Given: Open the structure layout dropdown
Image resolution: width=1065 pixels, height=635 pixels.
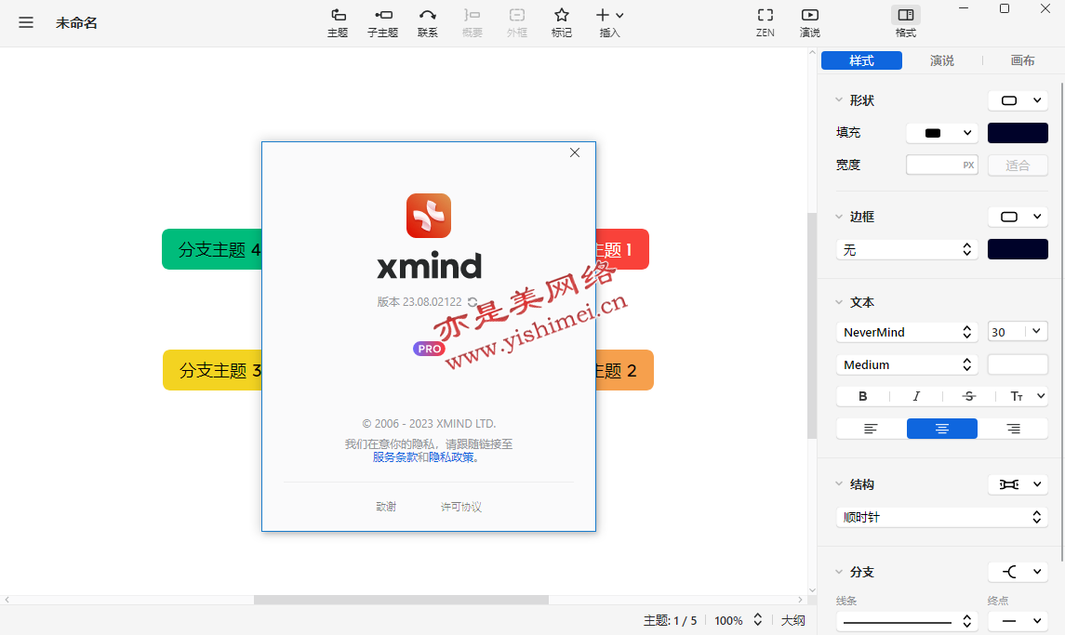Looking at the screenshot, I should pyautogui.click(x=1018, y=484).
